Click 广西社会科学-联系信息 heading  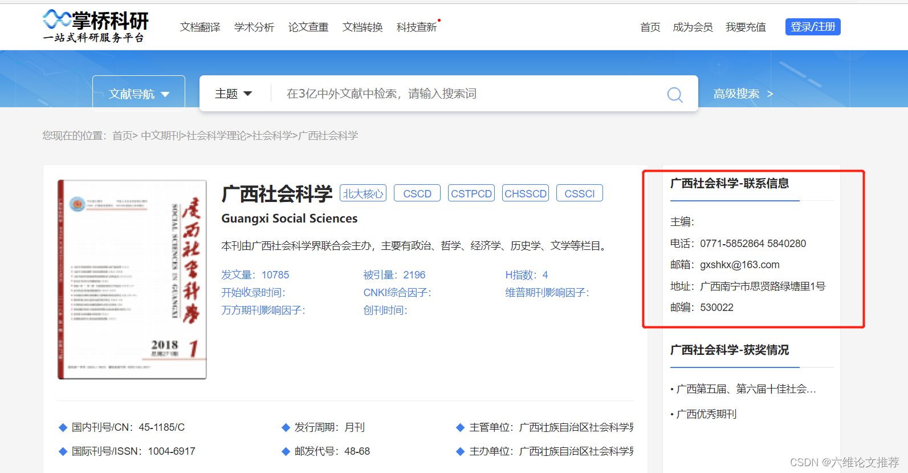[730, 183]
